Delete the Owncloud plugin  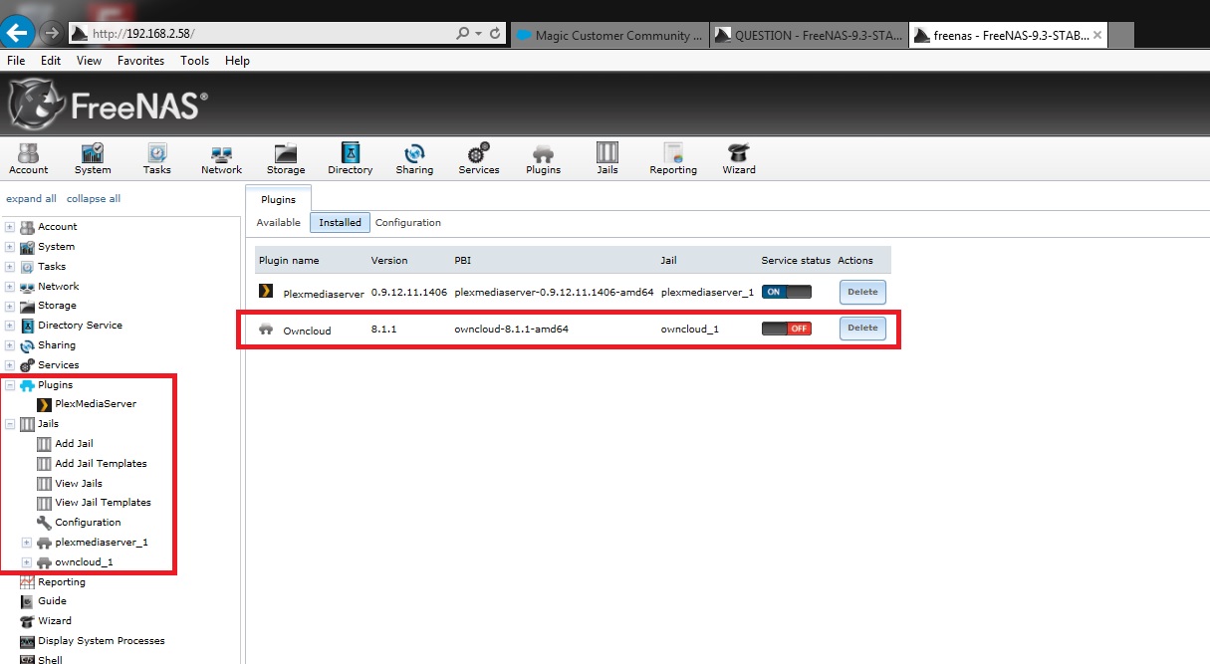(x=862, y=328)
